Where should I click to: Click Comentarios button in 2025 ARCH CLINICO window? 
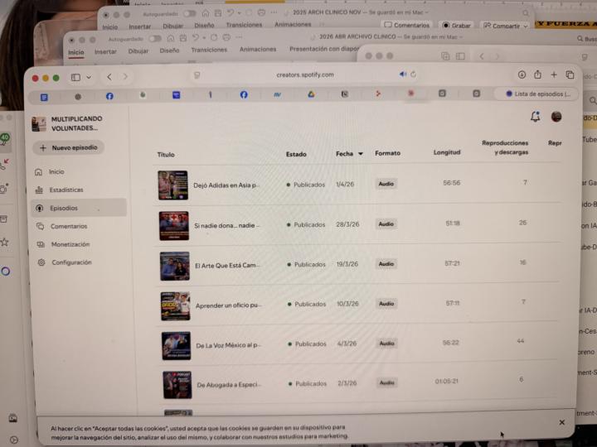click(x=406, y=25)
